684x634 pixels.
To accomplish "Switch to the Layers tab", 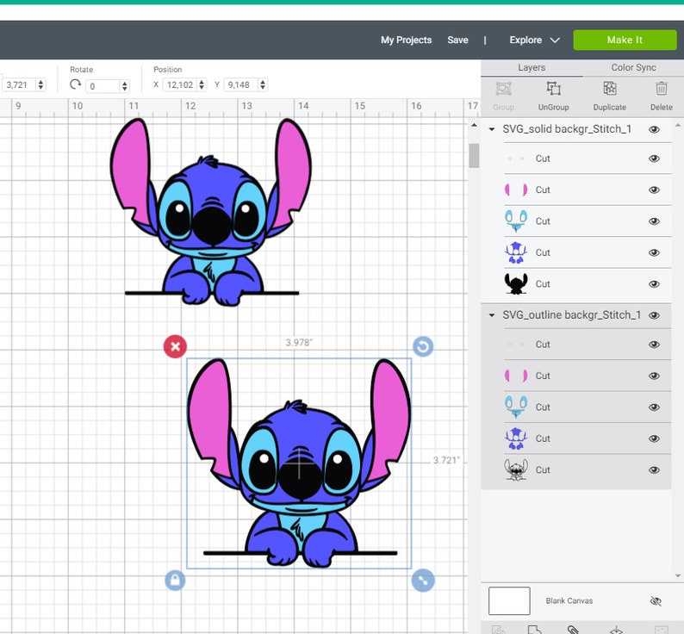I will point(532,68).
